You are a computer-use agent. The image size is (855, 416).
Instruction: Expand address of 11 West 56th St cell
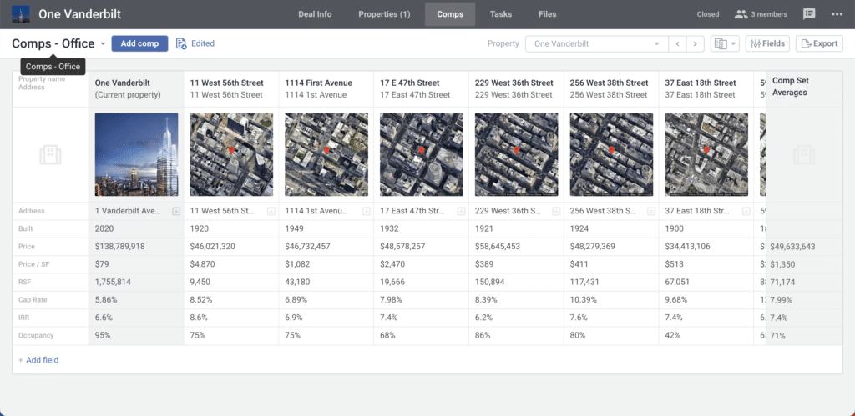[x=271, y=211]
